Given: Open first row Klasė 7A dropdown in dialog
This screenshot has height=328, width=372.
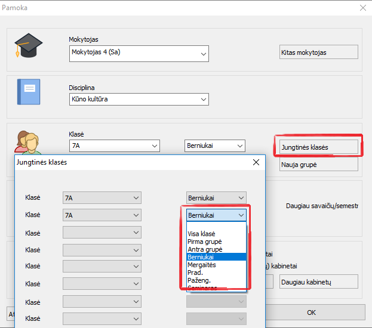Looking at the screenshot, I should pos(102,197).
